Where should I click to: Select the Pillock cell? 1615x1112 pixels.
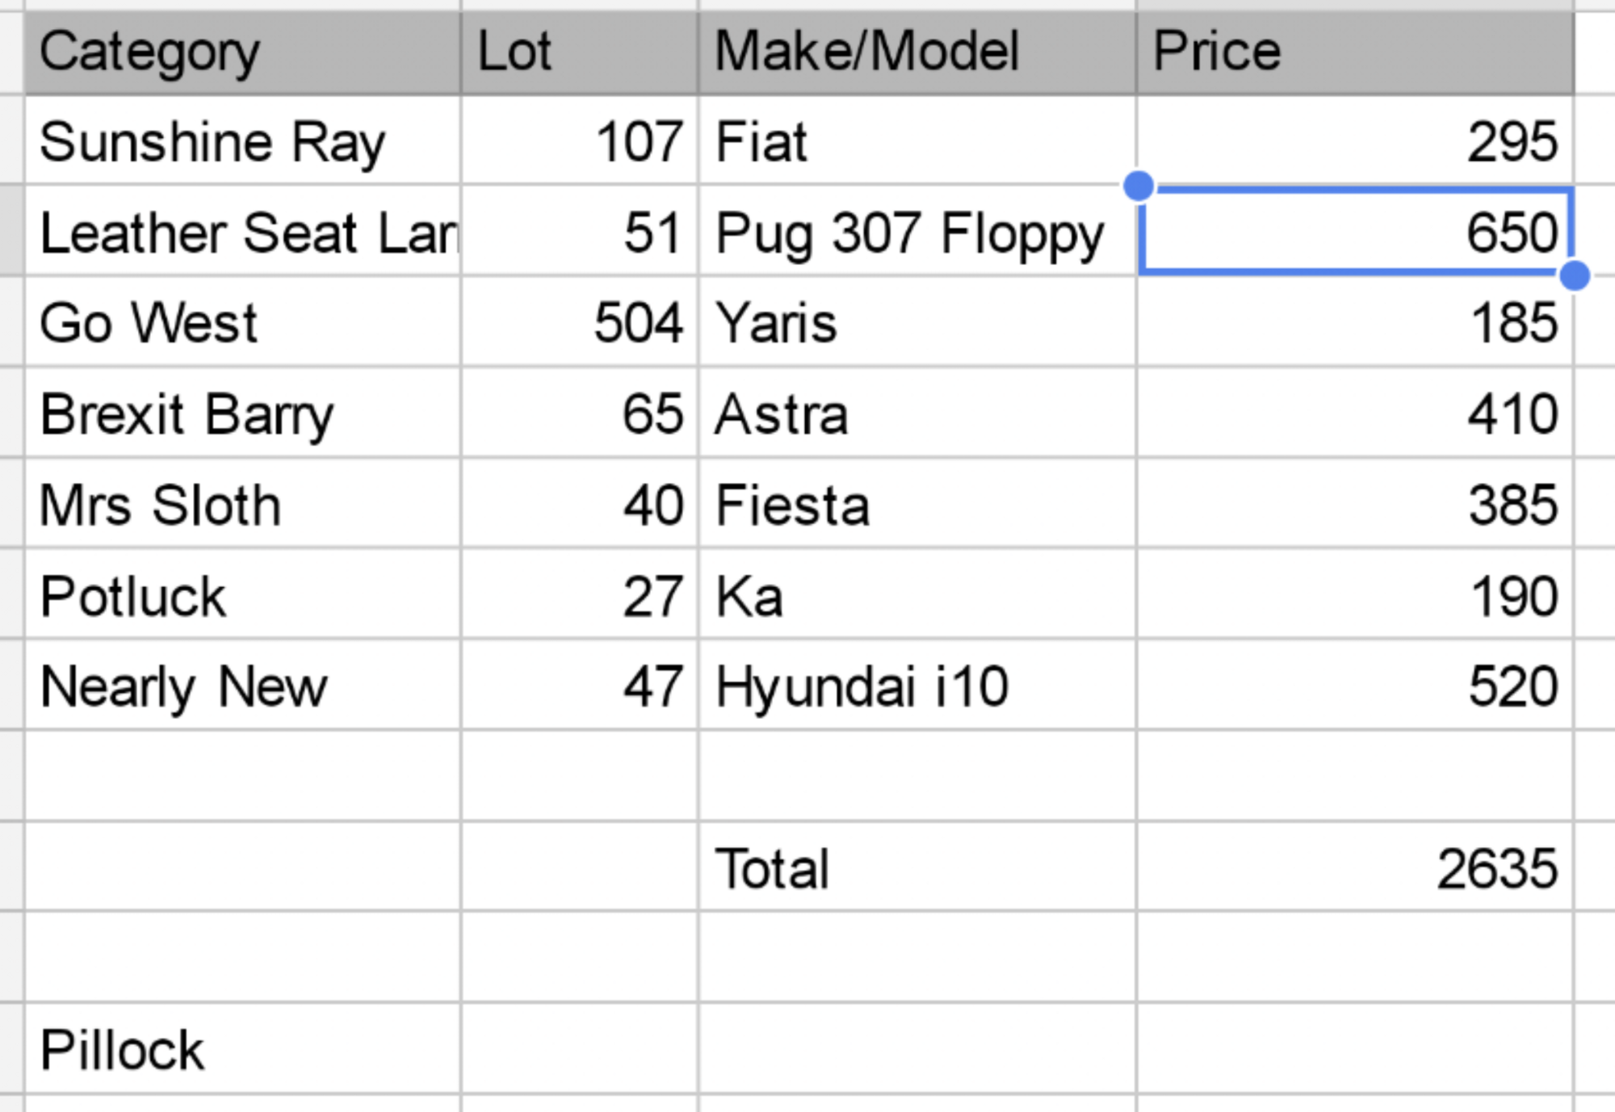243,1049
